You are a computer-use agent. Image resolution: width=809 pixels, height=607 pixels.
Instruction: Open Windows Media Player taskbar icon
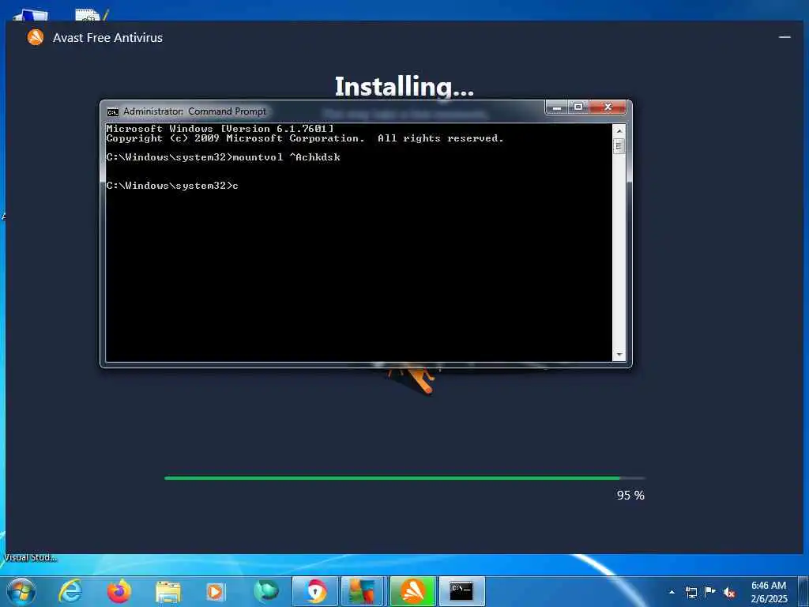pyautogui.click(x=216, y=592)
